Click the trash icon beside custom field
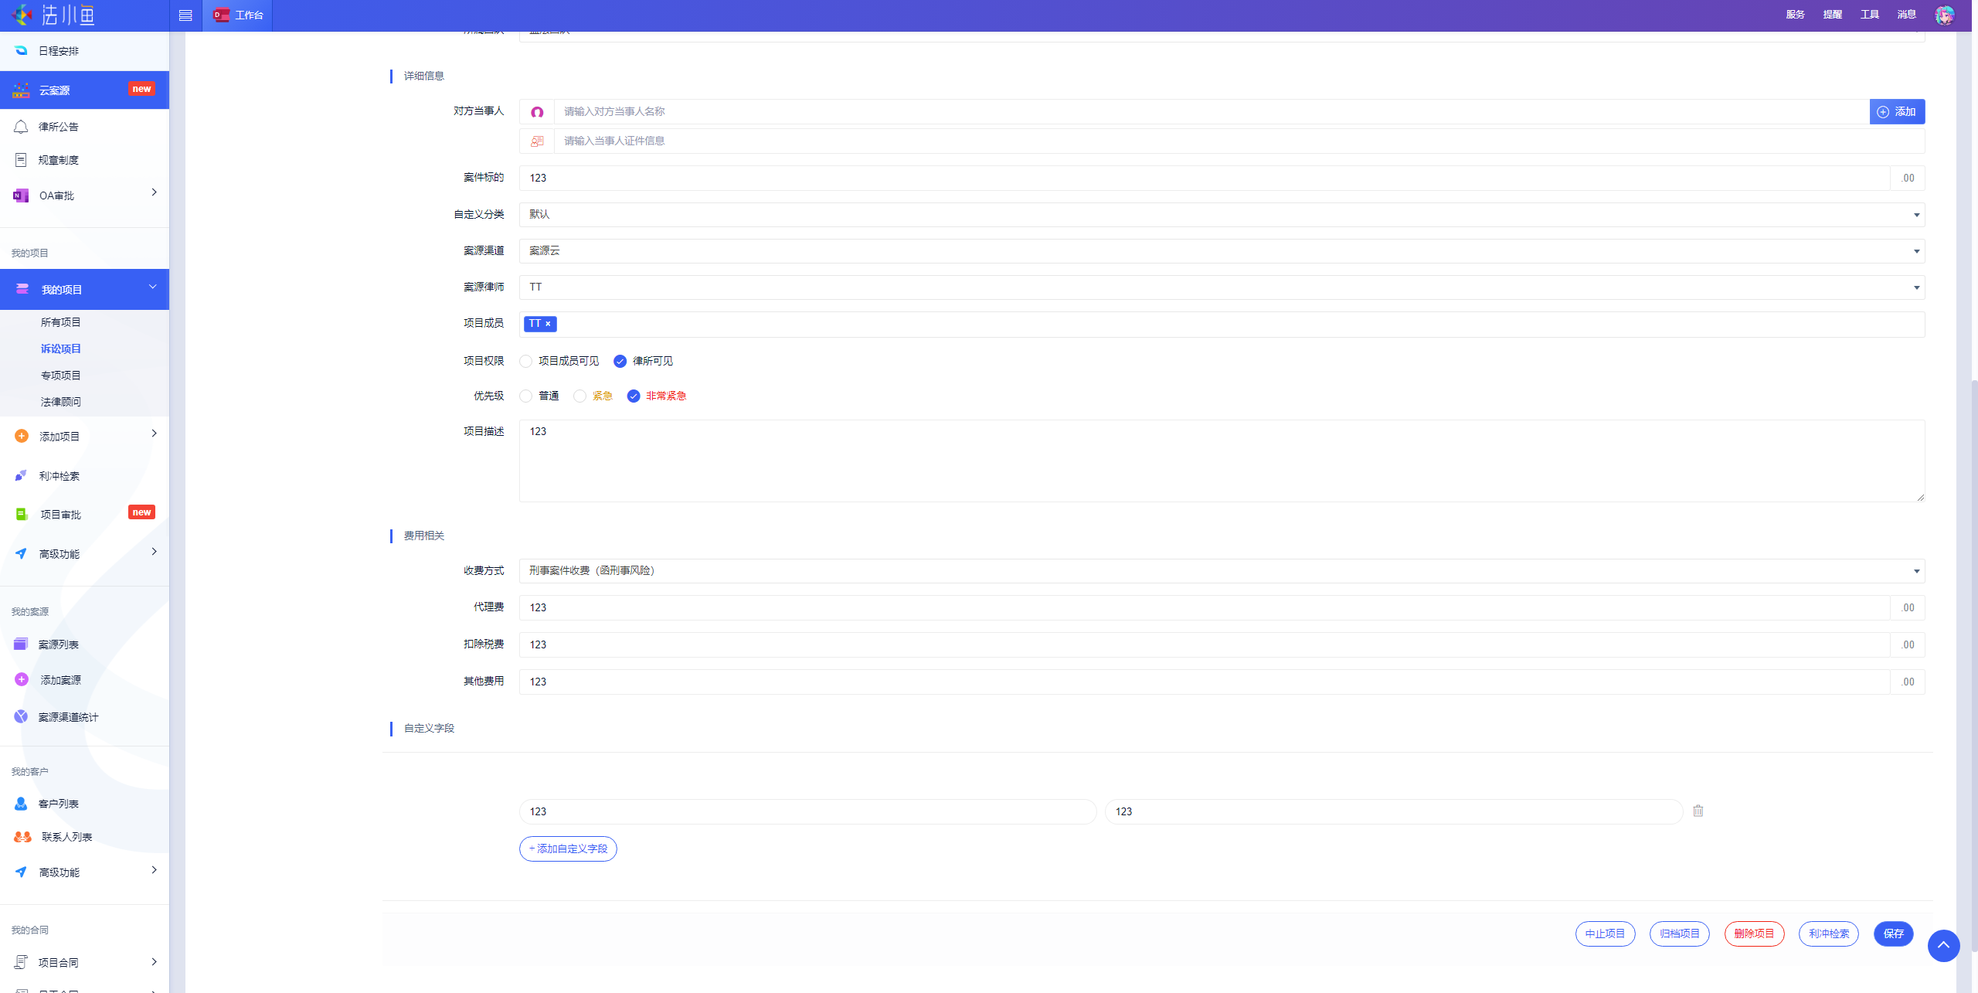The image size is (1978, 993). point(1698,811)
